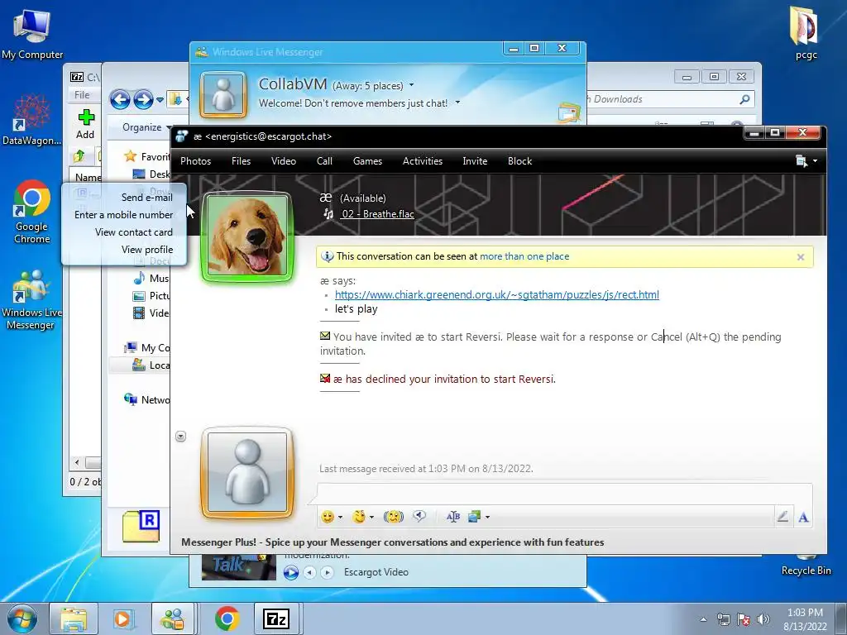Play the Escargot Video
The width and height of the screenshot is (847, 635).
tap(291, 572)
